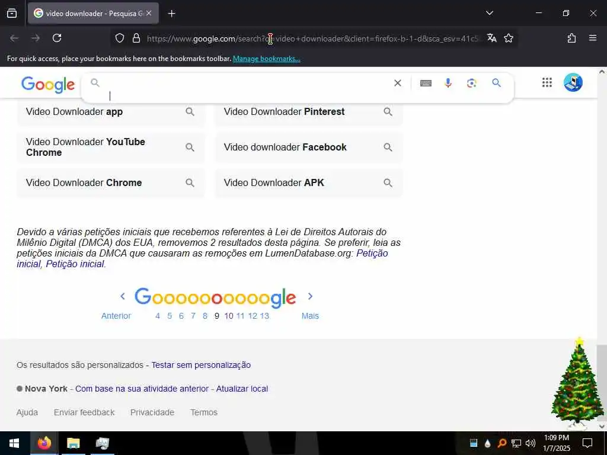This screenshot has height=455, width=607.
Task: Search suggestion Video Downloader Pinterest
Action: [x=308, y=112]
